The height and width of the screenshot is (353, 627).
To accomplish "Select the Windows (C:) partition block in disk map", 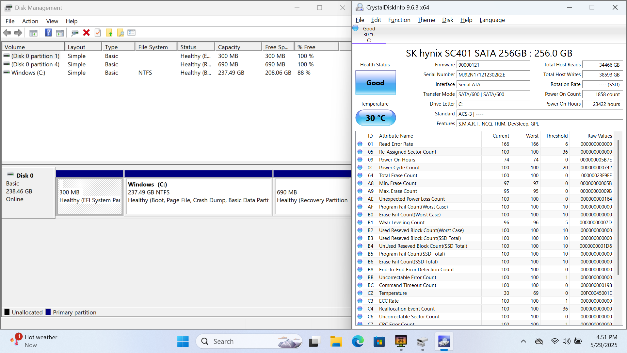I will pos(199,196).
